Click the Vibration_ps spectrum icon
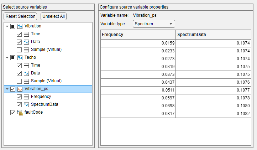The image size is (257, 150). (20, 89)
